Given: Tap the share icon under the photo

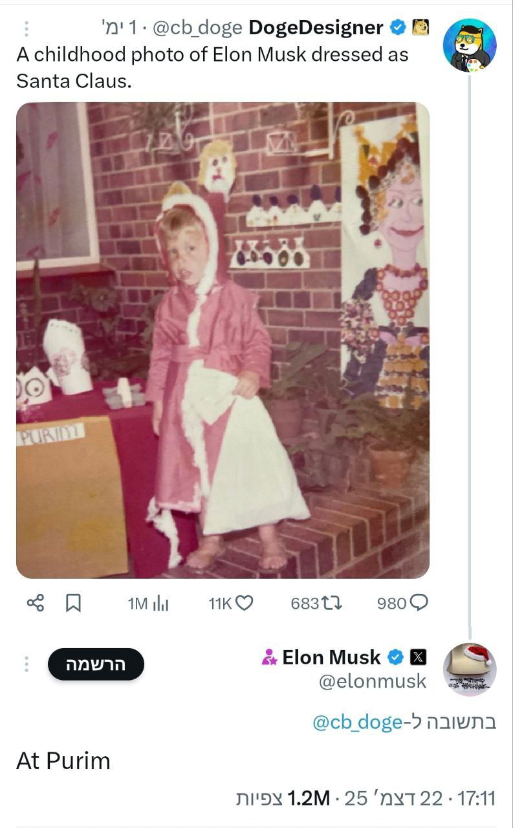Looking at the screenshot, I should coord(35,604).
